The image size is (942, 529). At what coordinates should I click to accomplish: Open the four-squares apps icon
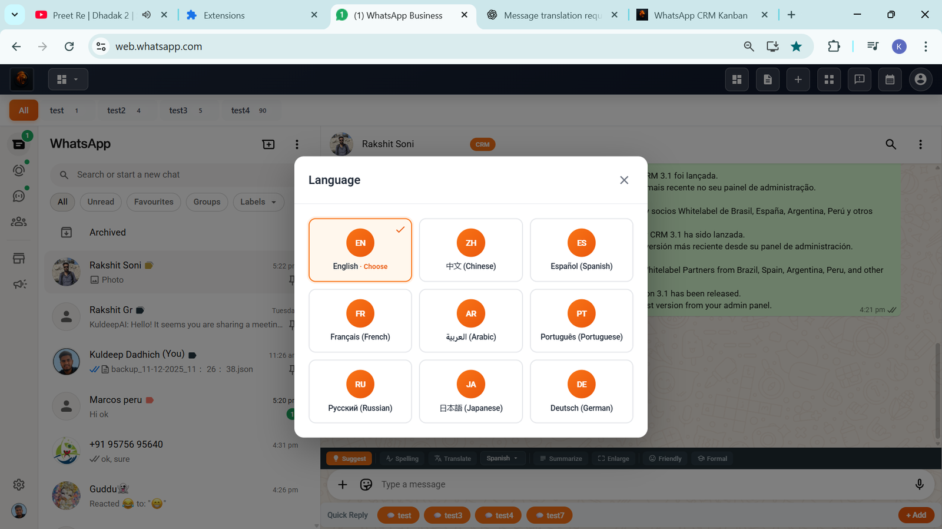click(829, 80)
